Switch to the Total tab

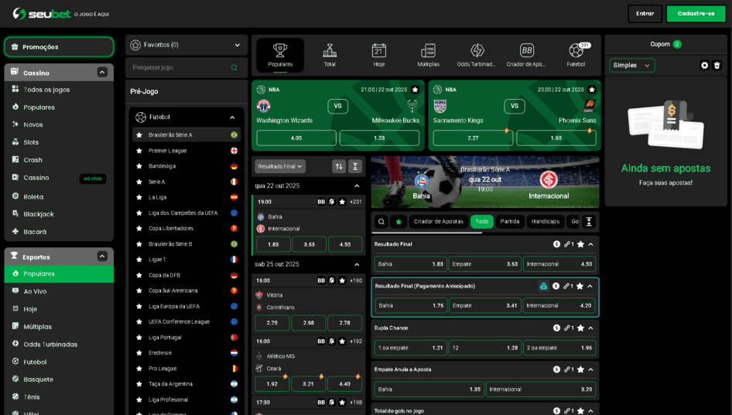click(330, 55)
